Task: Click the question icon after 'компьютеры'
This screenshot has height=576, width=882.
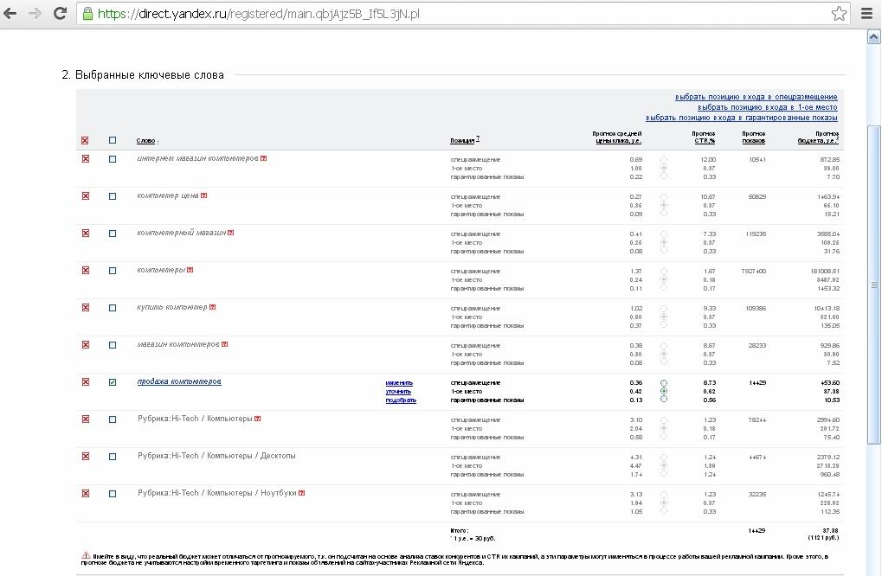Action: pyautogui.click(x=190, y=270)
